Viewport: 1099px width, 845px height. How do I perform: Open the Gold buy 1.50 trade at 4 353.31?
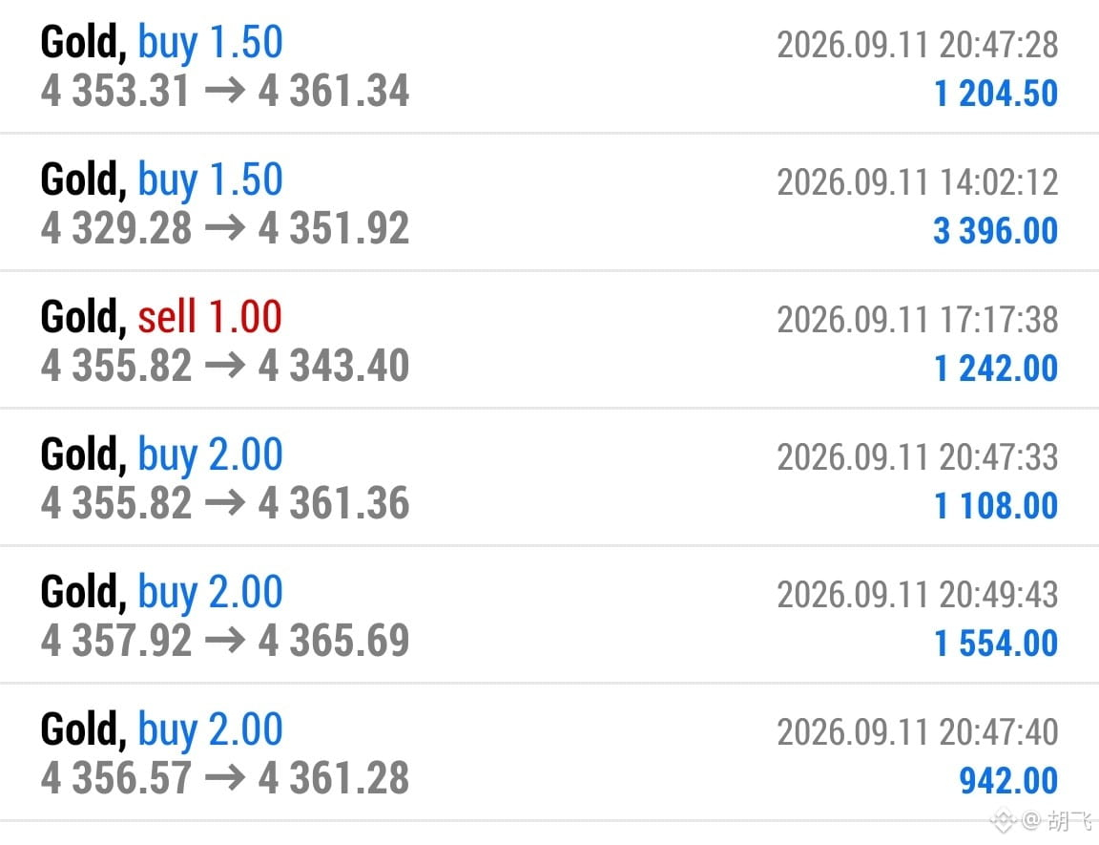click(x=549, y=66)
